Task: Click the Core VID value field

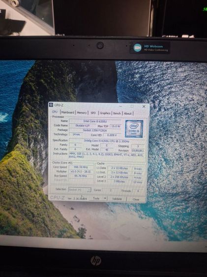Action: (112, 135)
